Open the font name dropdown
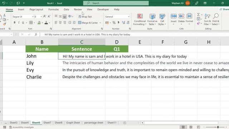 click(x=33, y=17)
